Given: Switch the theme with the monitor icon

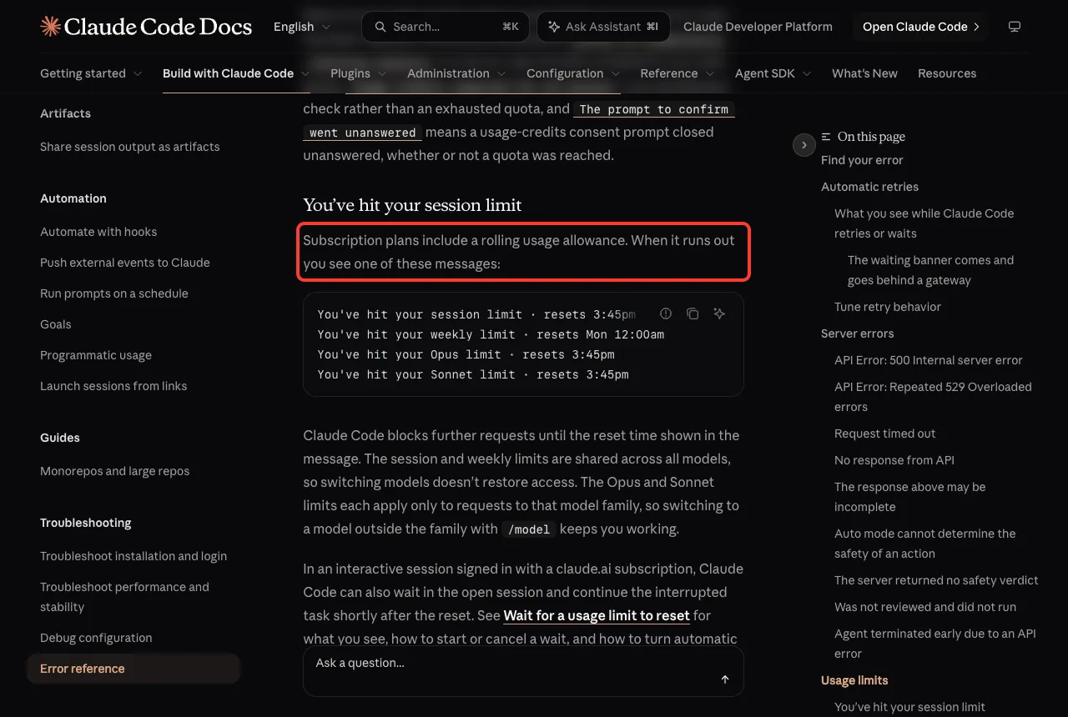Looking at the screenshot, I should [1015, 27].
